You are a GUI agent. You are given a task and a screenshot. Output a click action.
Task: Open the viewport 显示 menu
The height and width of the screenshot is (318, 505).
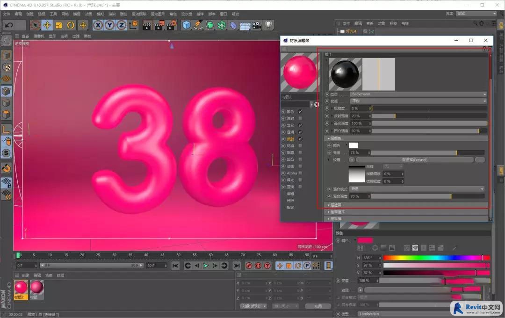(x=52, y=36)
